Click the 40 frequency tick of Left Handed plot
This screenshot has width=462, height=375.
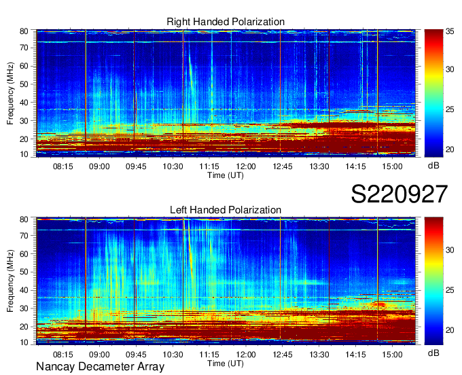coord(24,290)
